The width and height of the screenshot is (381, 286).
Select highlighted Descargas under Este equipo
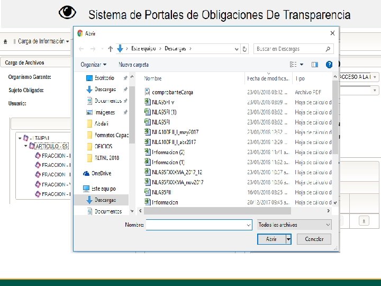[x=105, y=200]
